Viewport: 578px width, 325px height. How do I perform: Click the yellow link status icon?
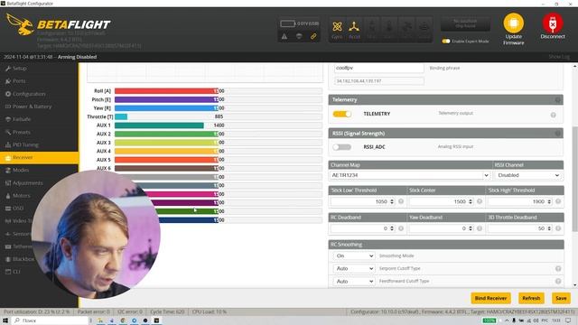click(313, 36)
